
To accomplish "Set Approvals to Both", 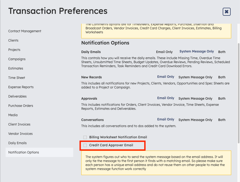I will tap(222, 98).
